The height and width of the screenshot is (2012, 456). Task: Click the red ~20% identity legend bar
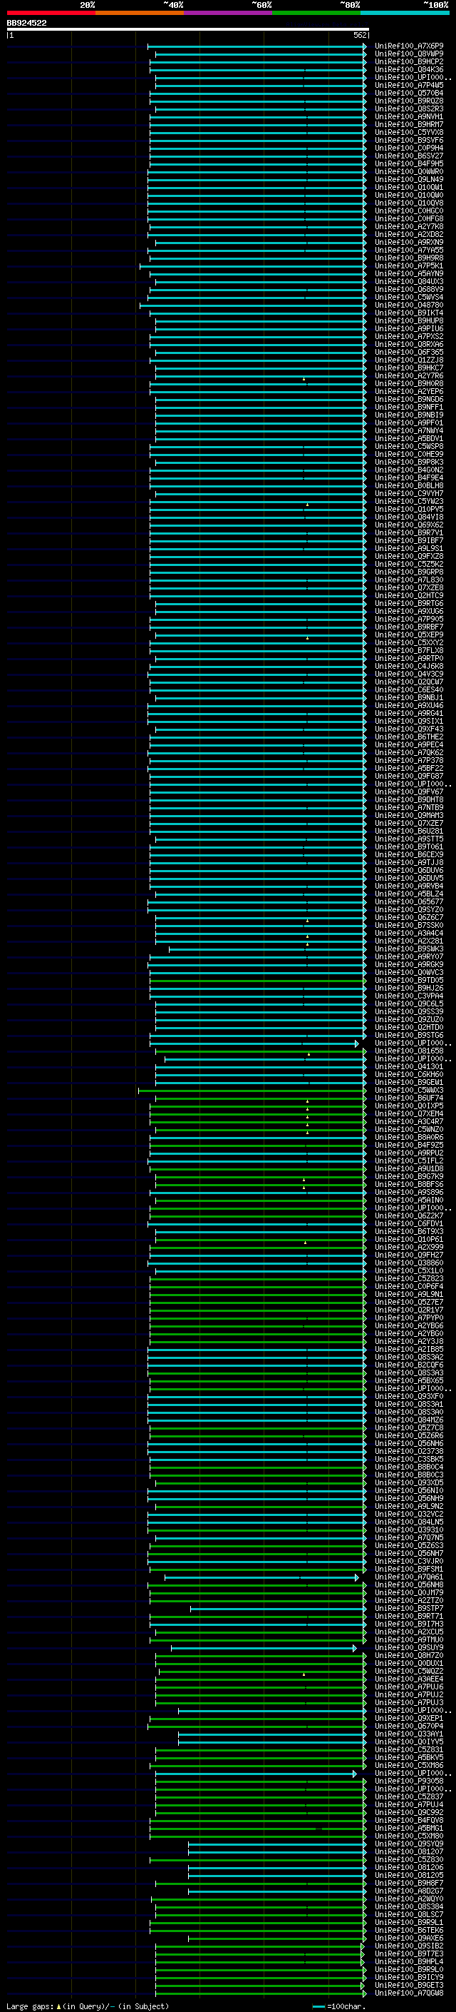[51, 13]
